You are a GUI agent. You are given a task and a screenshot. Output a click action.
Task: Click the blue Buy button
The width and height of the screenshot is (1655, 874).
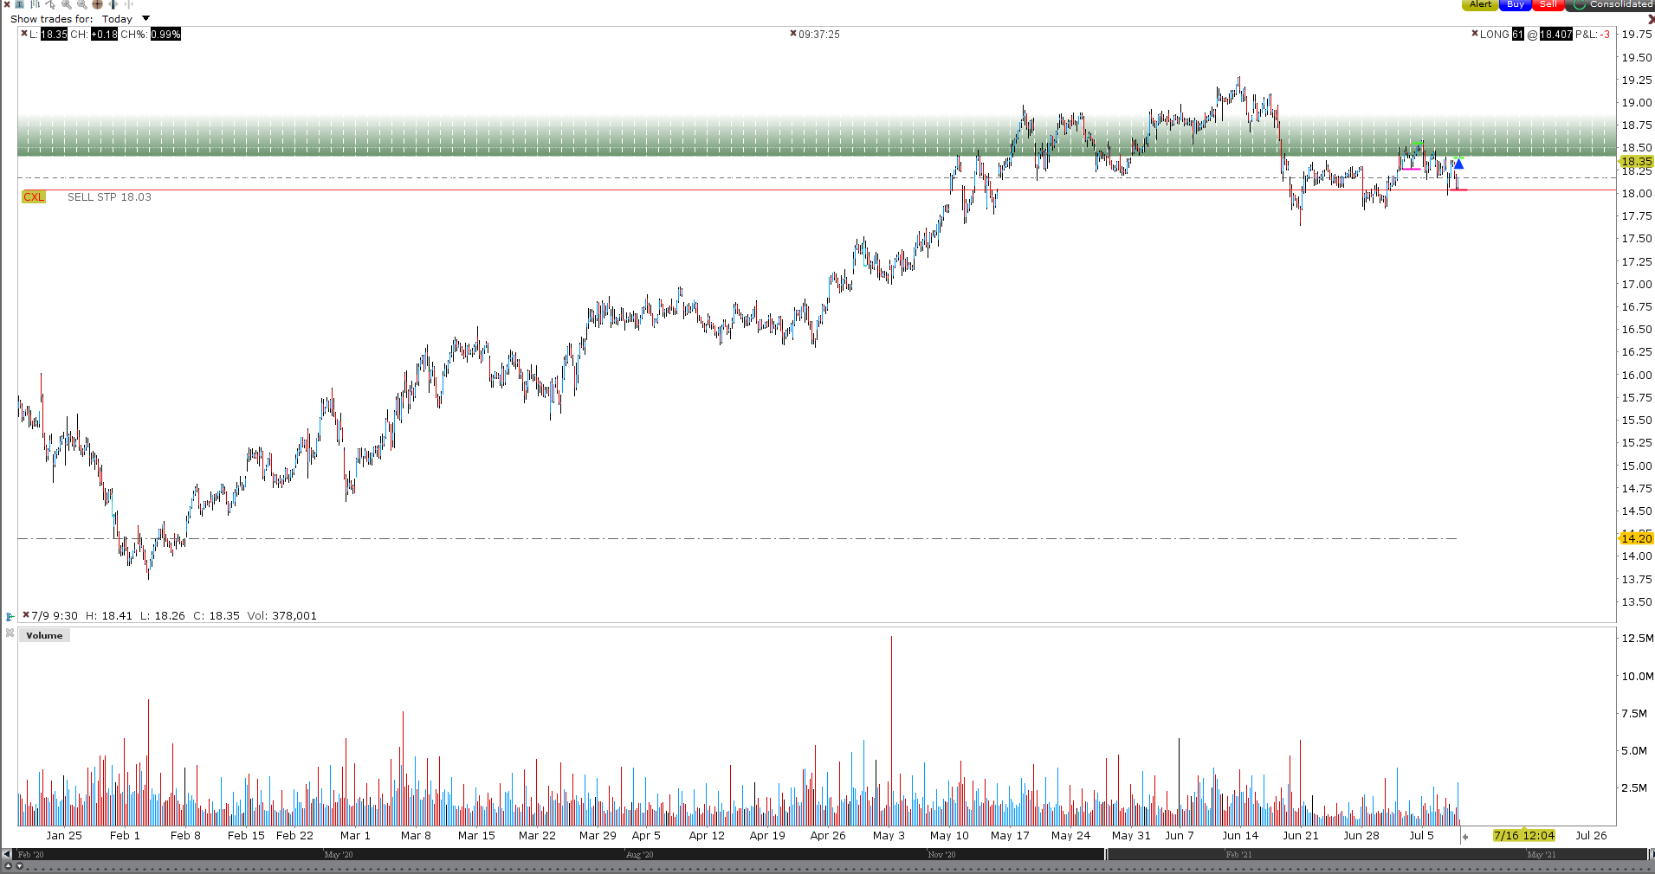coord(1516,4)
